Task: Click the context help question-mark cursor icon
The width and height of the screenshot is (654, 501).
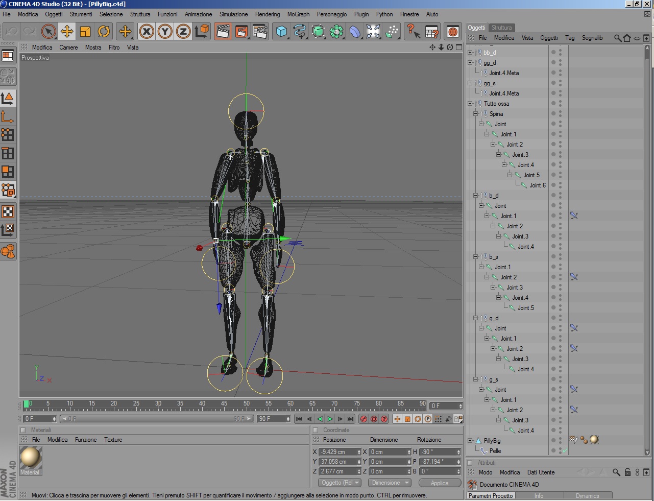Action: 413,32
